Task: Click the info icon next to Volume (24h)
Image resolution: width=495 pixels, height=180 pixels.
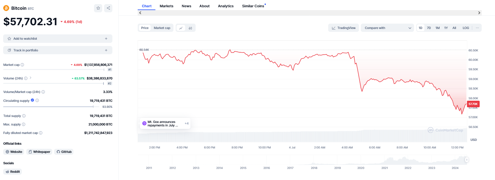Action: tap(26, 78)
